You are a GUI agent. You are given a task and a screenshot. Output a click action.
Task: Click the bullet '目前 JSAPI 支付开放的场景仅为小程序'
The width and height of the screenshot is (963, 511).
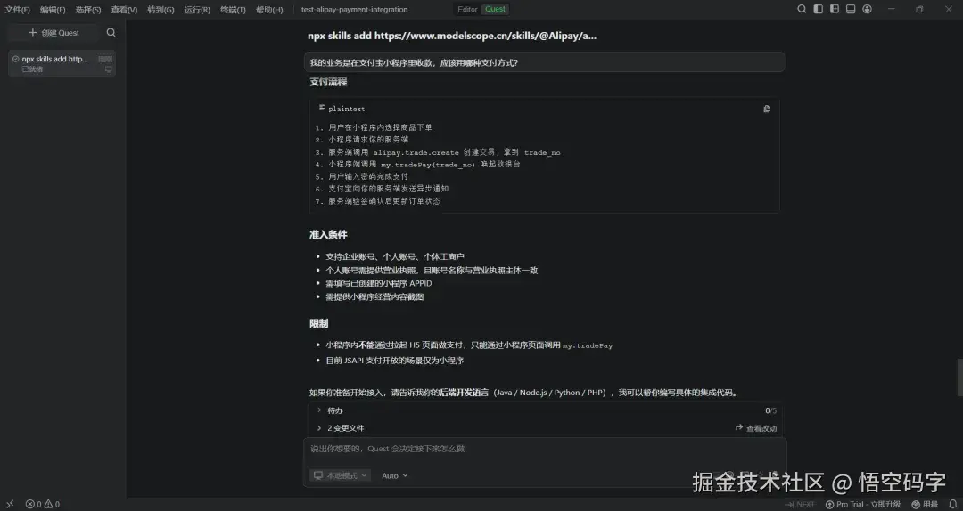point(395,360)
